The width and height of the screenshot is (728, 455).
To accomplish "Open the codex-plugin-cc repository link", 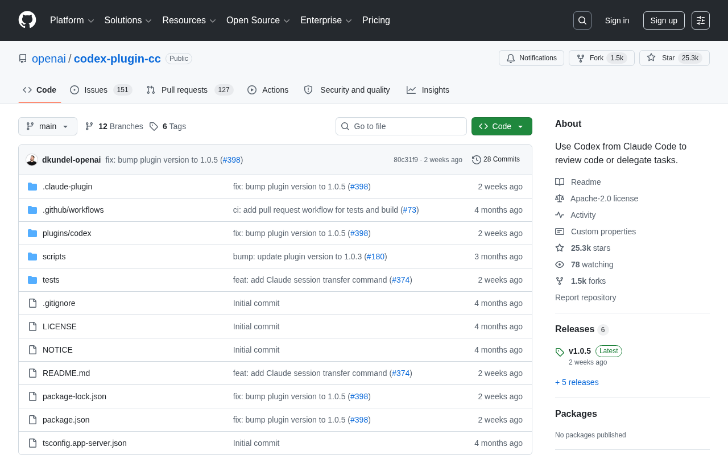I will pyautogui.click(x=117, y=59).
